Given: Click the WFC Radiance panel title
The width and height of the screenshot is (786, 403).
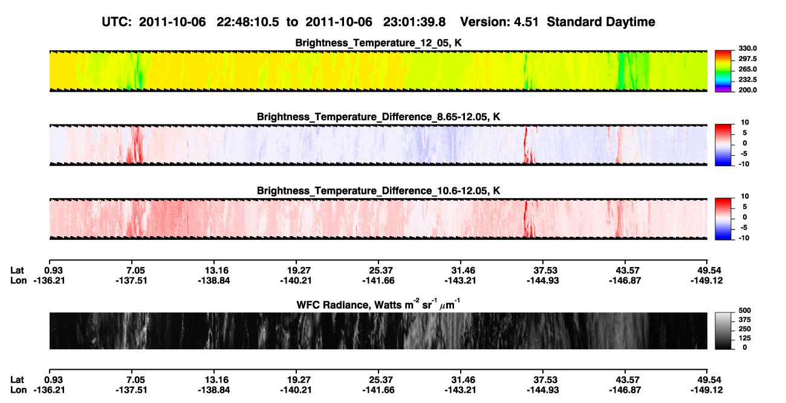Looking at the screenshot, I should tap(378, 304).
